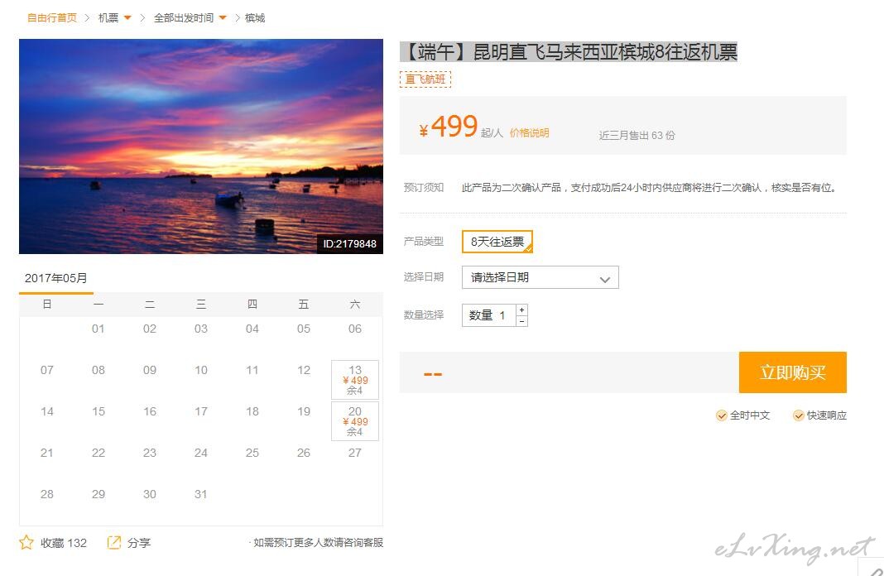This screenshot has height=576, width=884.
Task: Click the 日 Sunday column header
Action: (47, 305)
